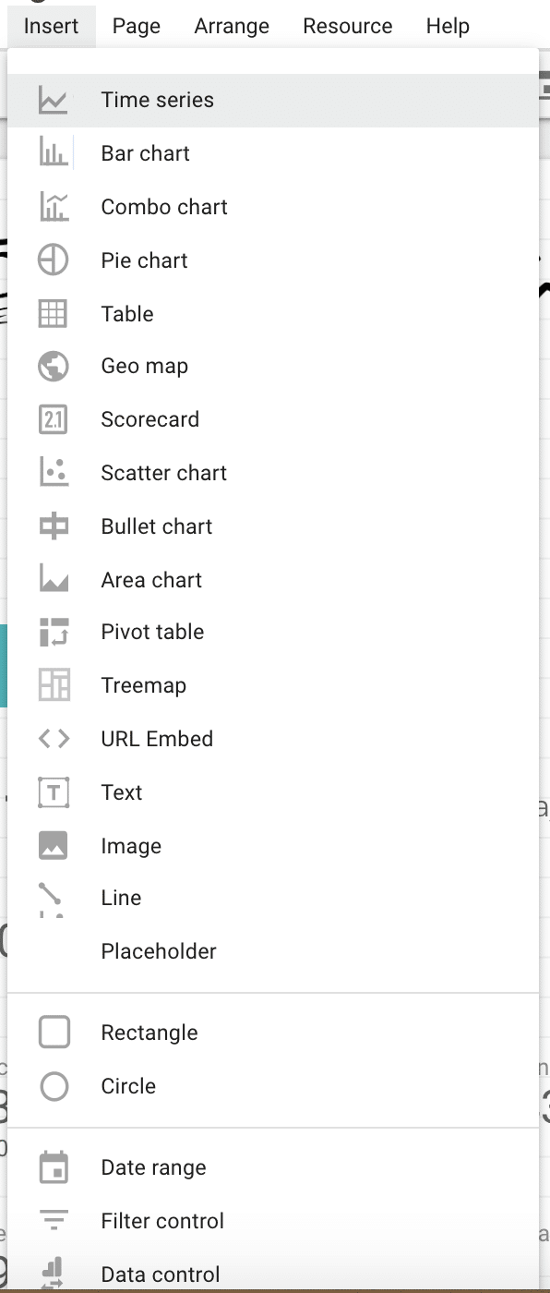Open the Page menu

137,26
